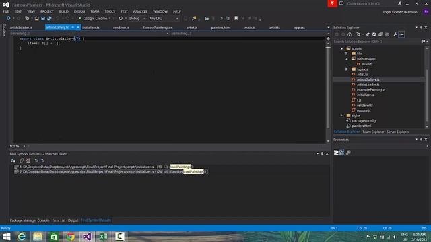Toggle the bookmark icon in toolbar
431x242 pixels.
tap(236, 18)
